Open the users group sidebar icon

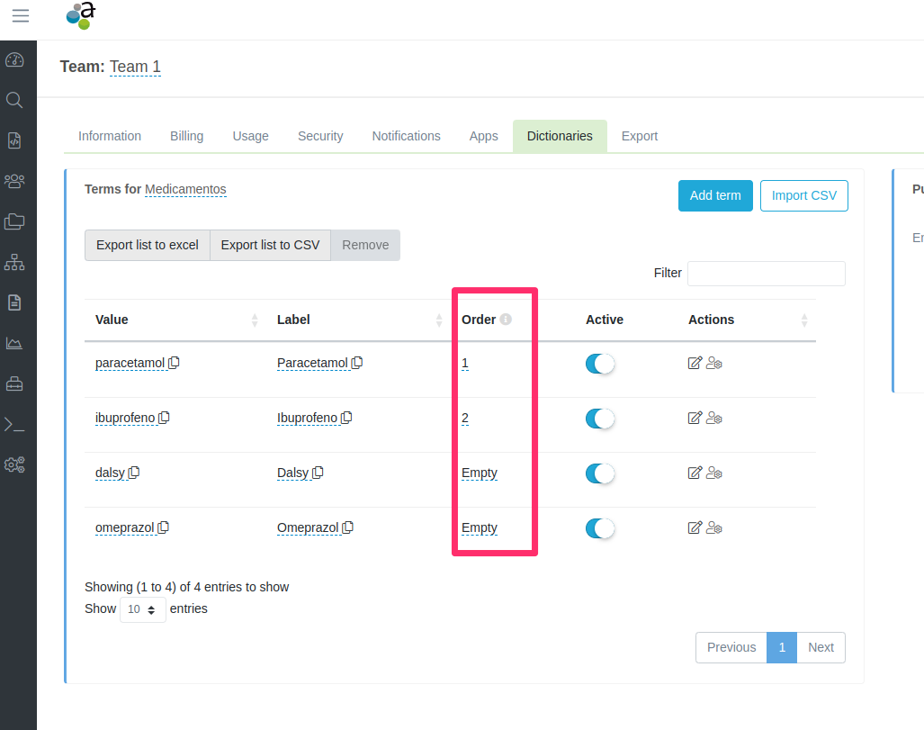[14, 181]
